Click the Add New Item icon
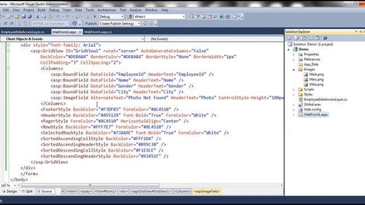The width and height of the screenshot is (365, 205). [8, 17]
